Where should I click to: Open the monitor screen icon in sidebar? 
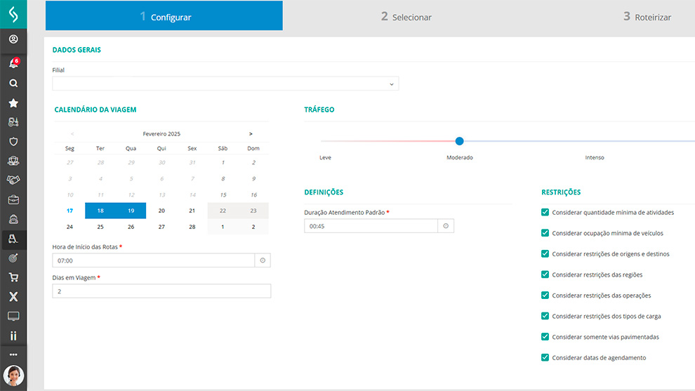[x=13, y=316]
